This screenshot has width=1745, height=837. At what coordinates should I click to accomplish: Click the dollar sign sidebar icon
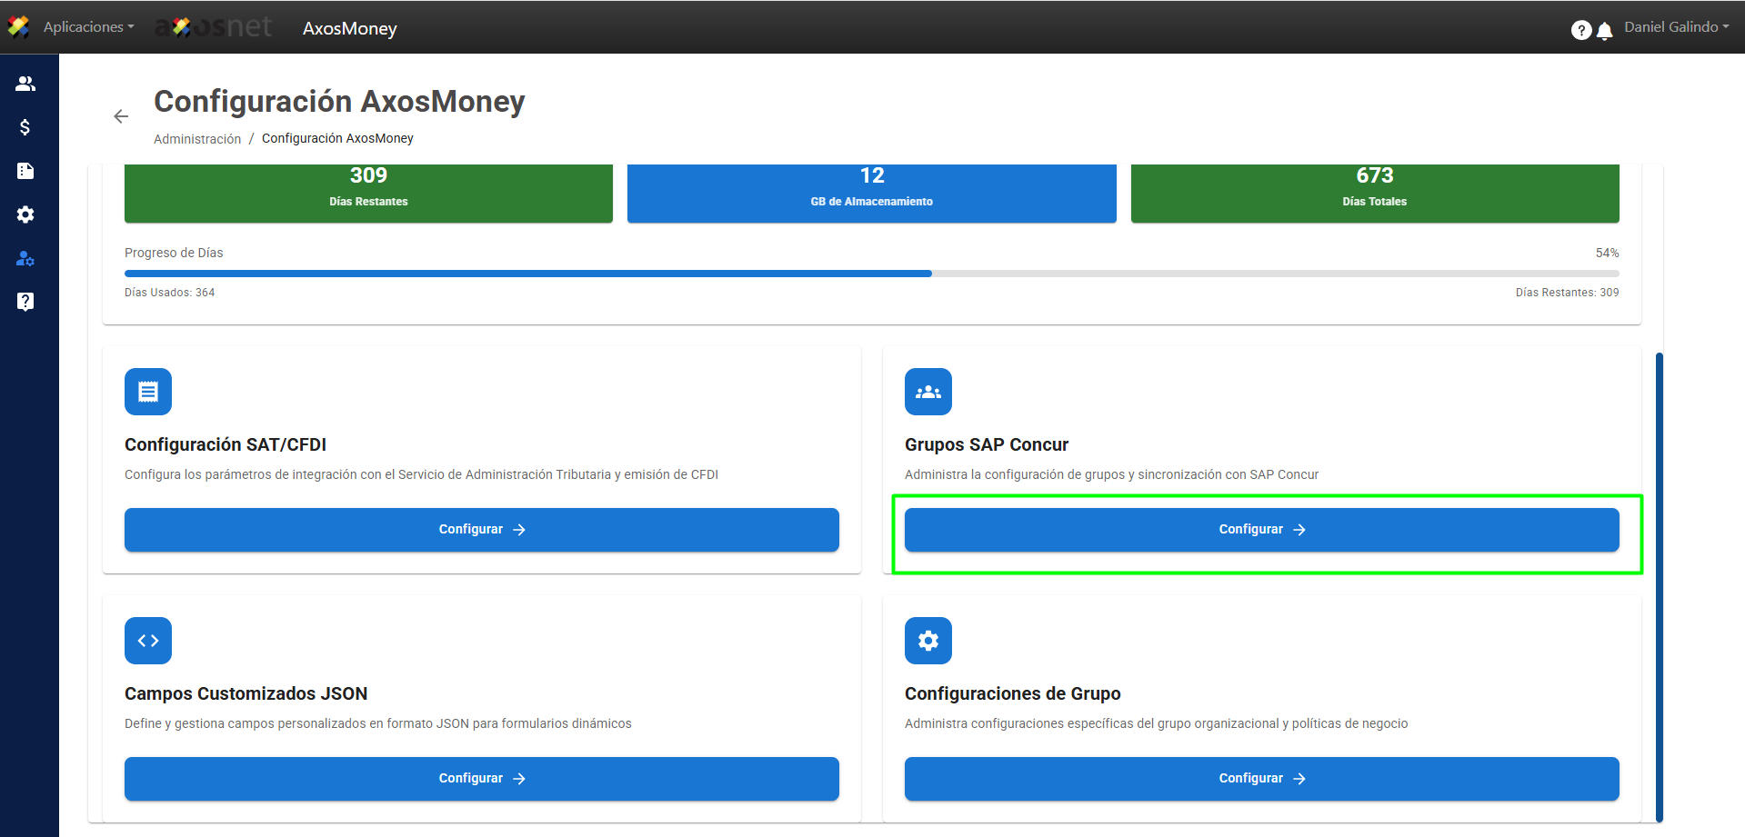click(x=25, y=127)
